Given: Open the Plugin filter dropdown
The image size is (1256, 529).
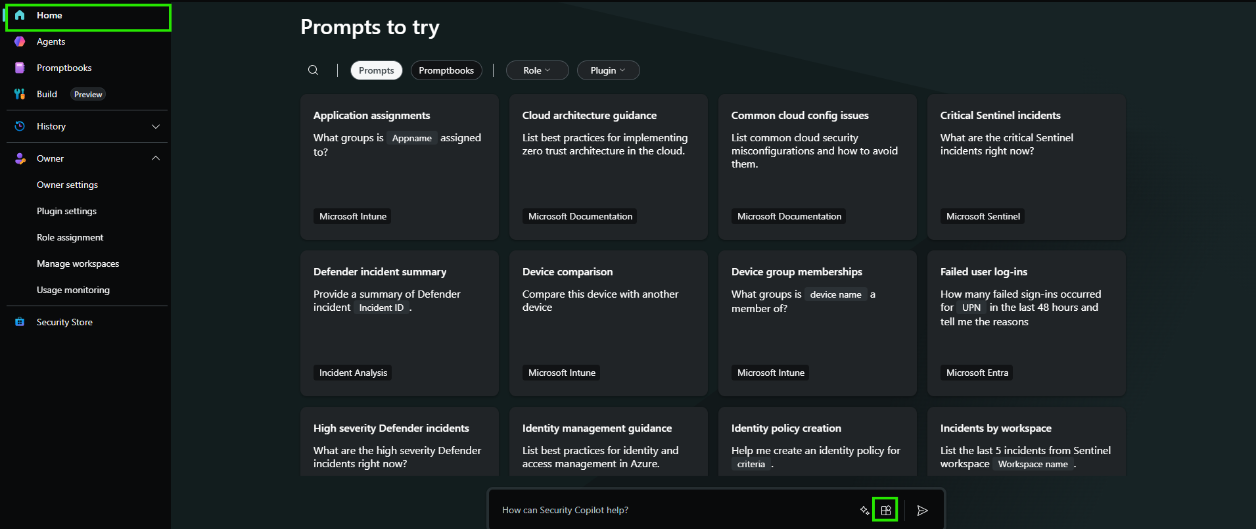Looking at the screenshot, I should point(608,70).
